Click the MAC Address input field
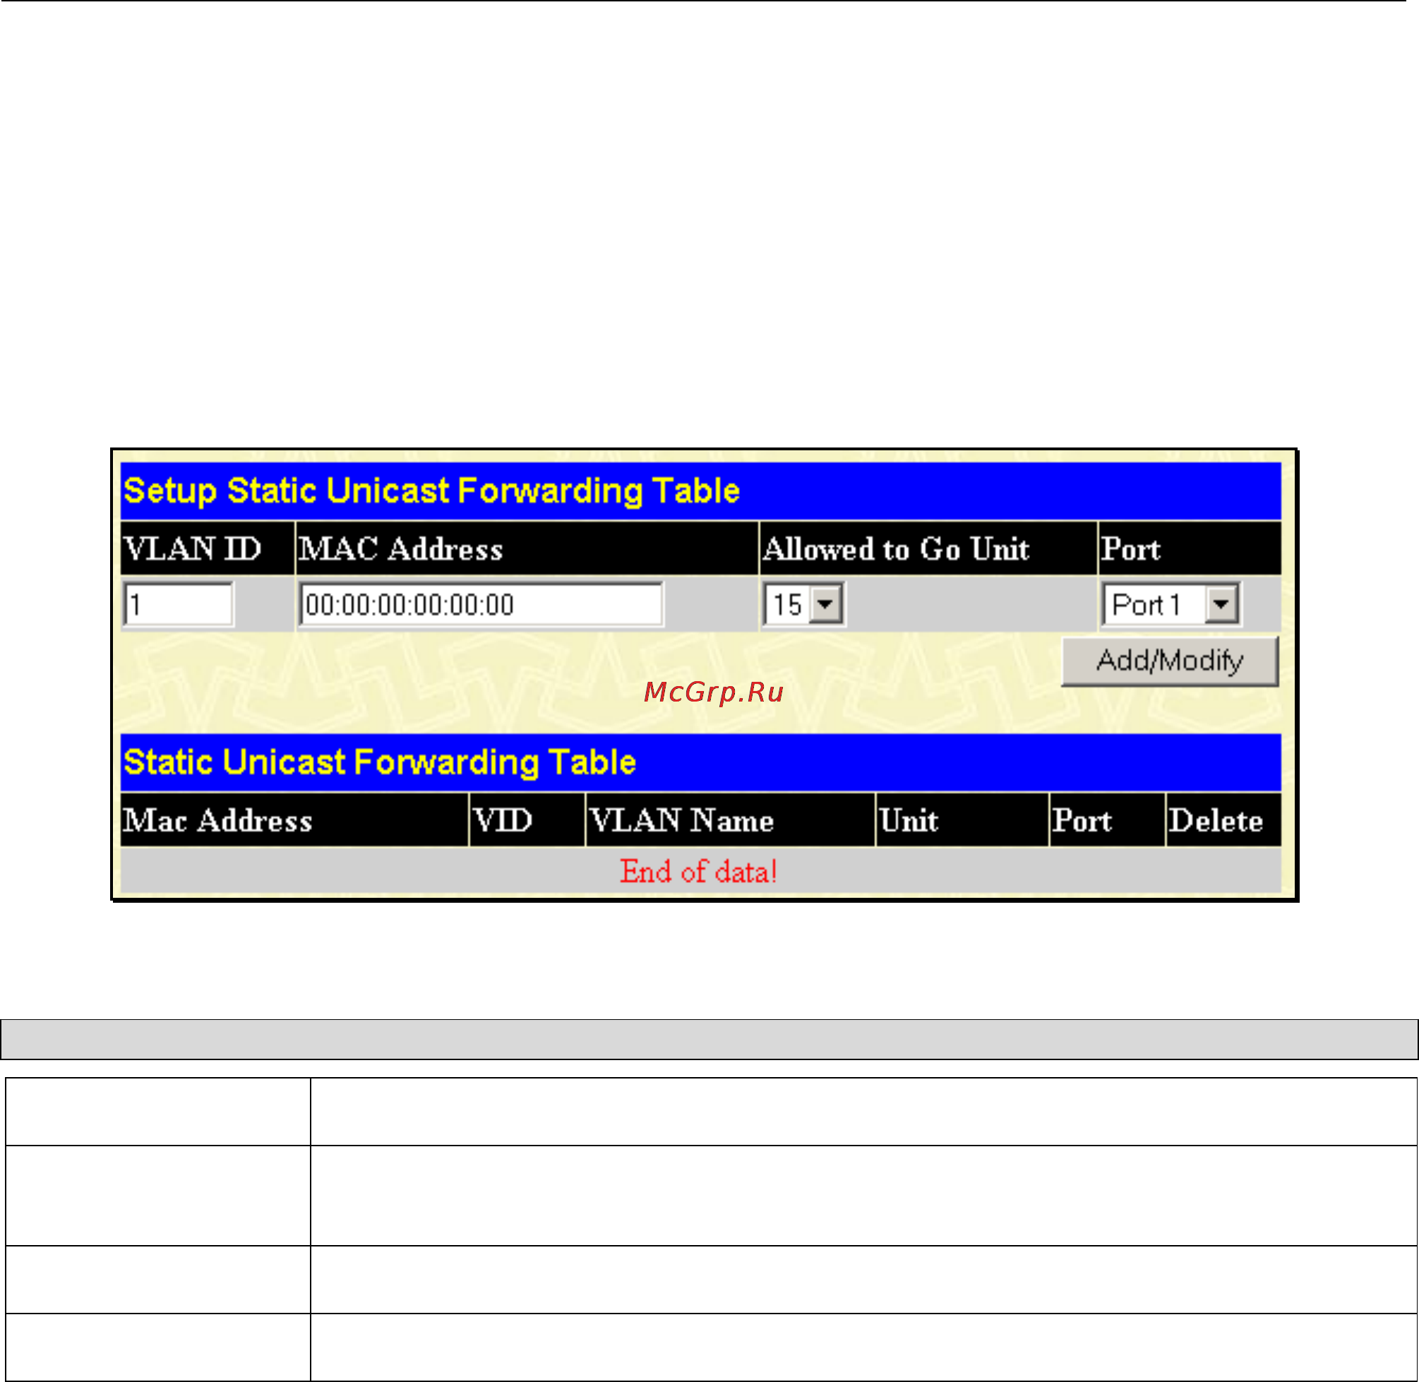The width and height of the screenshot is (1419, 1382). coord(481,604)
